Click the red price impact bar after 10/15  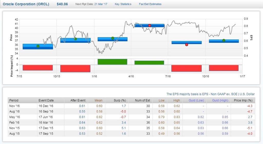pyautogui.click(x=75, y=69)
